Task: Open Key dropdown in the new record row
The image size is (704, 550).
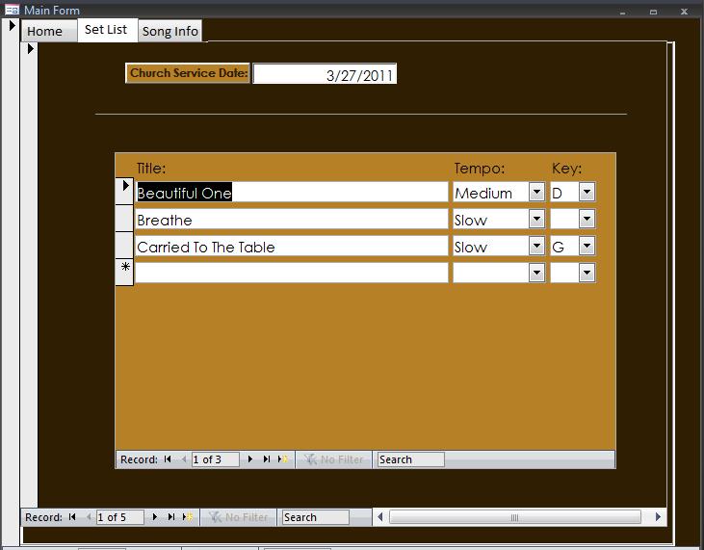Action: [587, 273]
